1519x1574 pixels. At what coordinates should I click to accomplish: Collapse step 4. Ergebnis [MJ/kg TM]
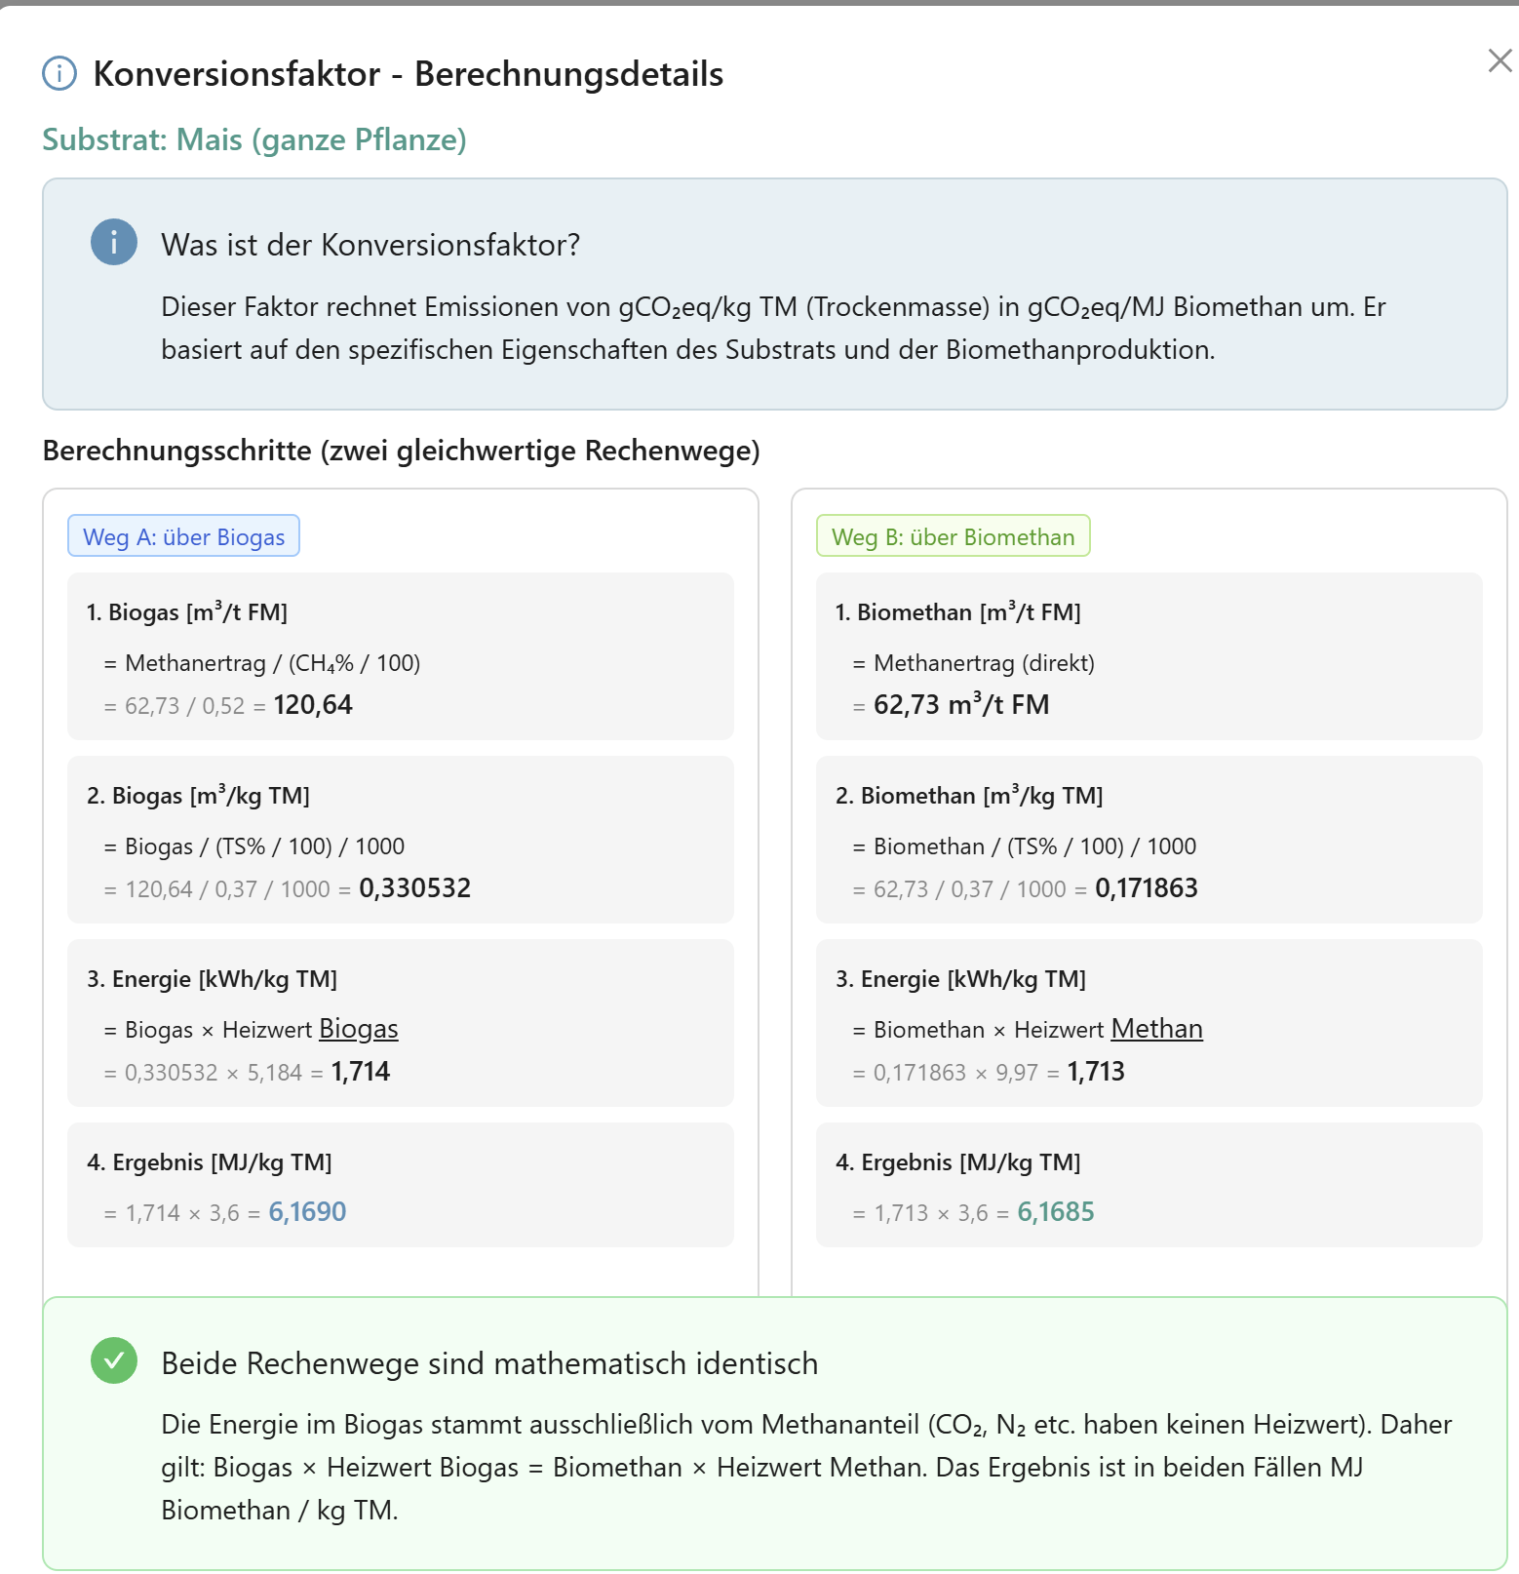(212, 1161)
